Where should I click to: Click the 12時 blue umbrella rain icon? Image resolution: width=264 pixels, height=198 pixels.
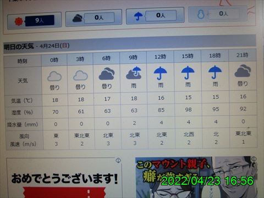[161, 73]
